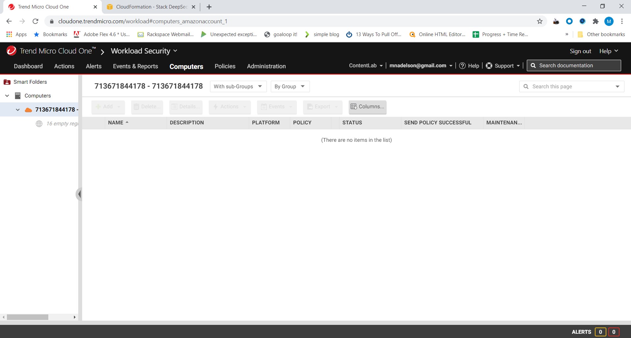Open the Dashboard tab
The image size is (631, 338).
(28, 66)
